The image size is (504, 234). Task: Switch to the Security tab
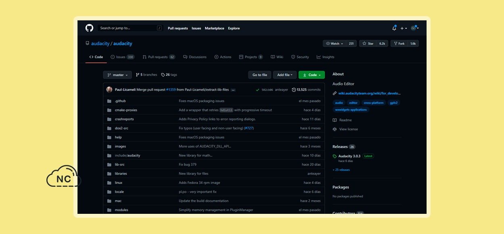tap(300, 57)
